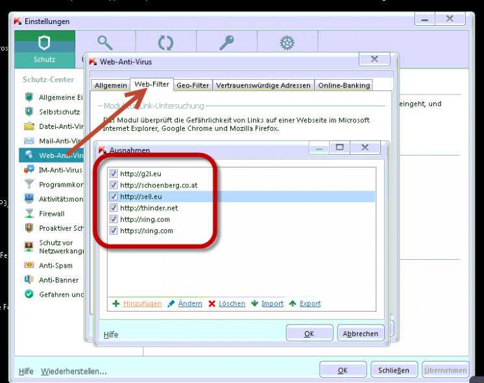484x383 pixels.
Task: Select the http://g2l.eu entry text
Action: click(141, 174)
